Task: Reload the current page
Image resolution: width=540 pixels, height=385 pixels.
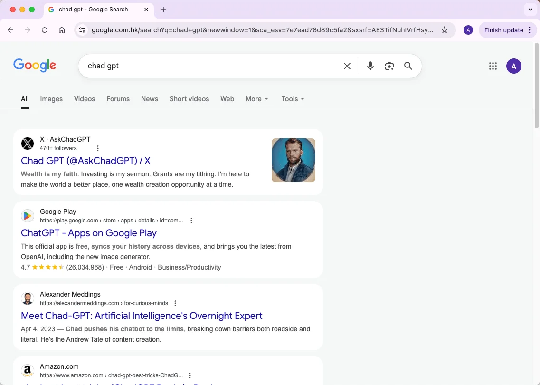Action: 45,30
